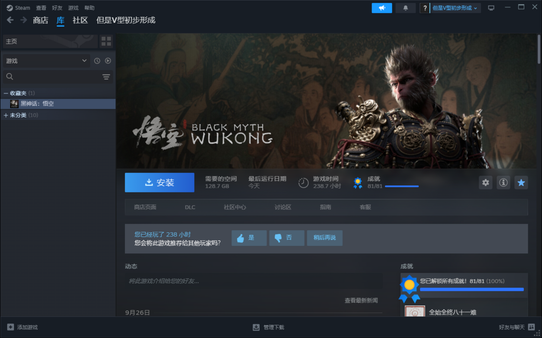
Task: Click the achievements ribbon icon beside 成就
Action: click(358, 183)
